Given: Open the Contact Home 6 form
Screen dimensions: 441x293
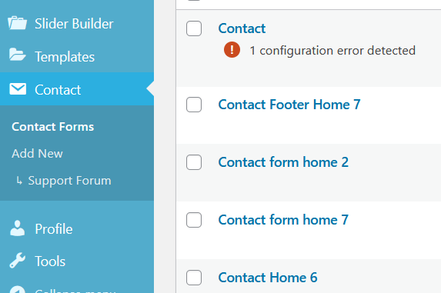Looking at the screenshot, I should (x=268, y=278).
